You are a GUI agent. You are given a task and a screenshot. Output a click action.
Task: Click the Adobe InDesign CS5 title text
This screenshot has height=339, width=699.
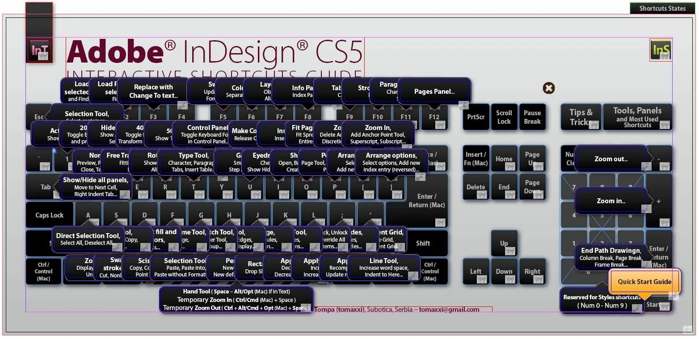coord(215,51)
